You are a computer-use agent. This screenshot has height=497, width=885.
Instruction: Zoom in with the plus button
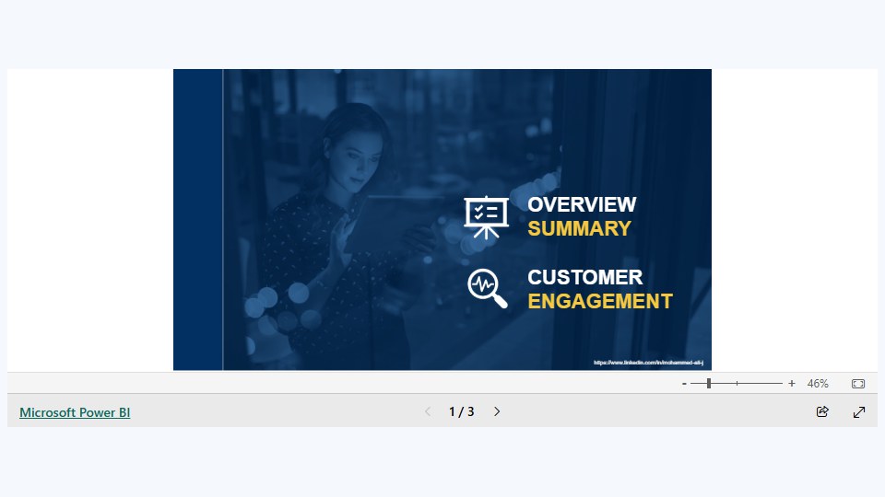coord(792,384)
